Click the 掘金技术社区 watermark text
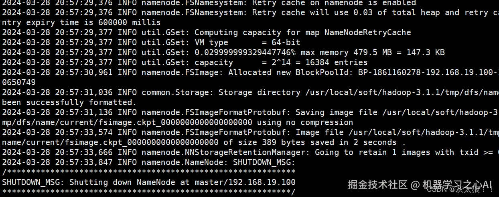This screenshot has height=197, width=499. pos(378,184)
